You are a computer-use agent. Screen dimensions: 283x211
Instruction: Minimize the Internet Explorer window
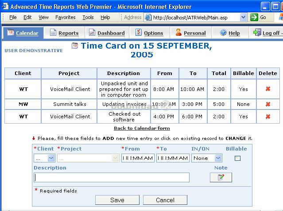pyautogui.click(x=265, y=7)
